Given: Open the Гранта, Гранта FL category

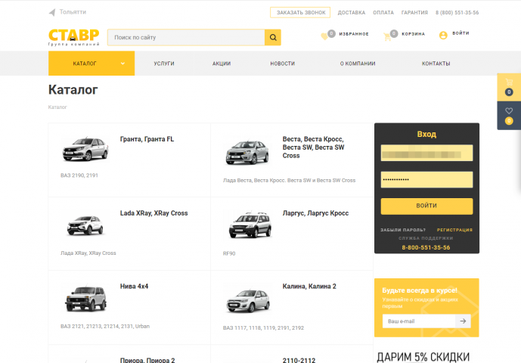Looking at the screenshot, I should tap(147, 139).
